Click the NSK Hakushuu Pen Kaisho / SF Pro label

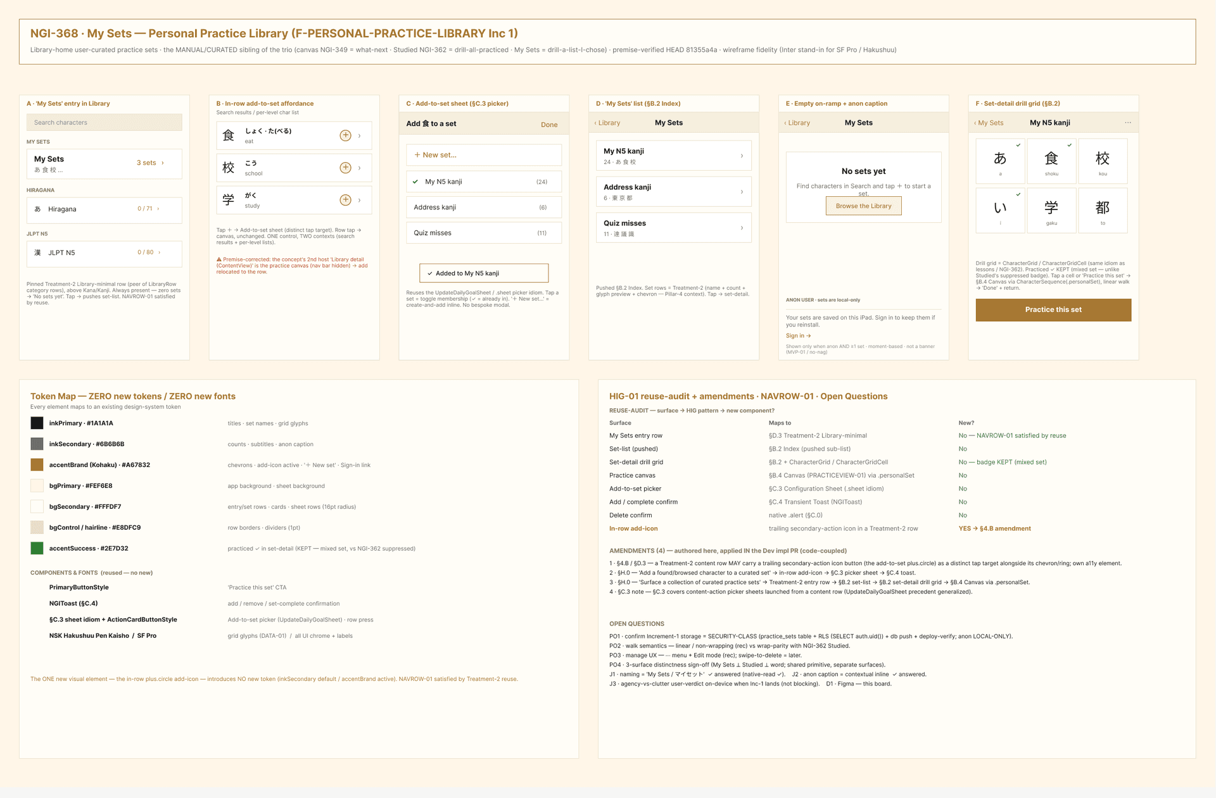pyautogui.click(x=103, y=636)
